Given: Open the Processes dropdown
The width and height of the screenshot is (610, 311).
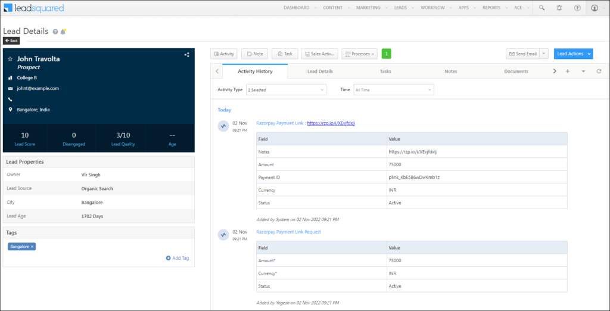Looking at the screenshot, I should coord(359,54).
